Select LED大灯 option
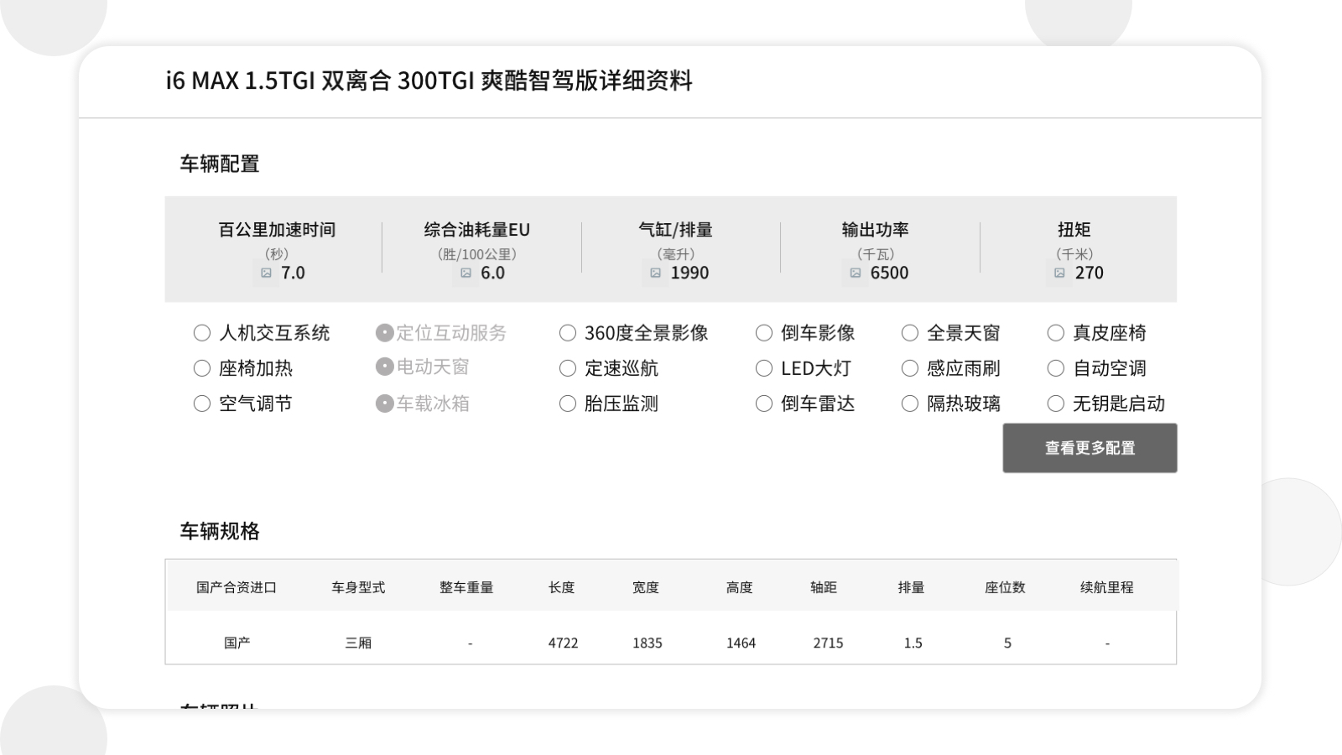Image resolution: width=1342 pixels, height=755 pixels. click(x=764, y=368)
